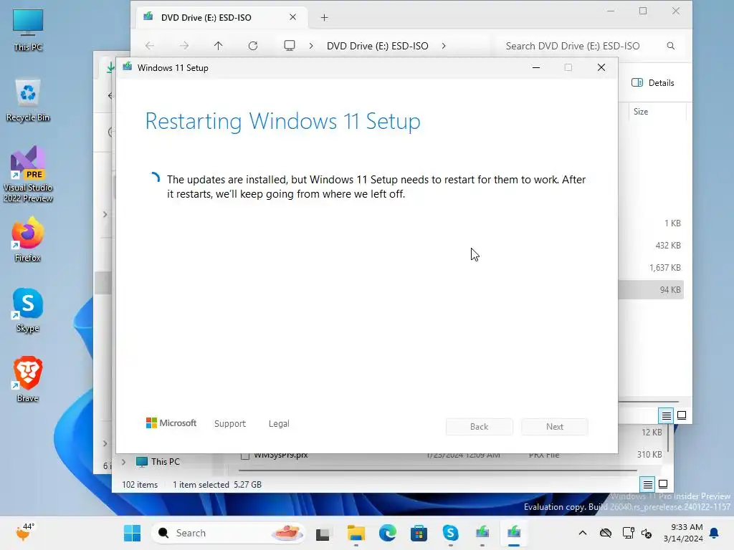Click the Microsoft logo in Setup
Screen dimensions: 734x550
[x=171, y=423]
